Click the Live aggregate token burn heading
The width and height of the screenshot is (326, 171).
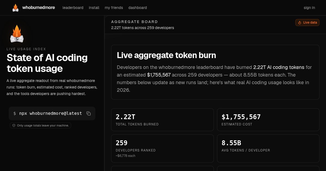pos(166,55)
